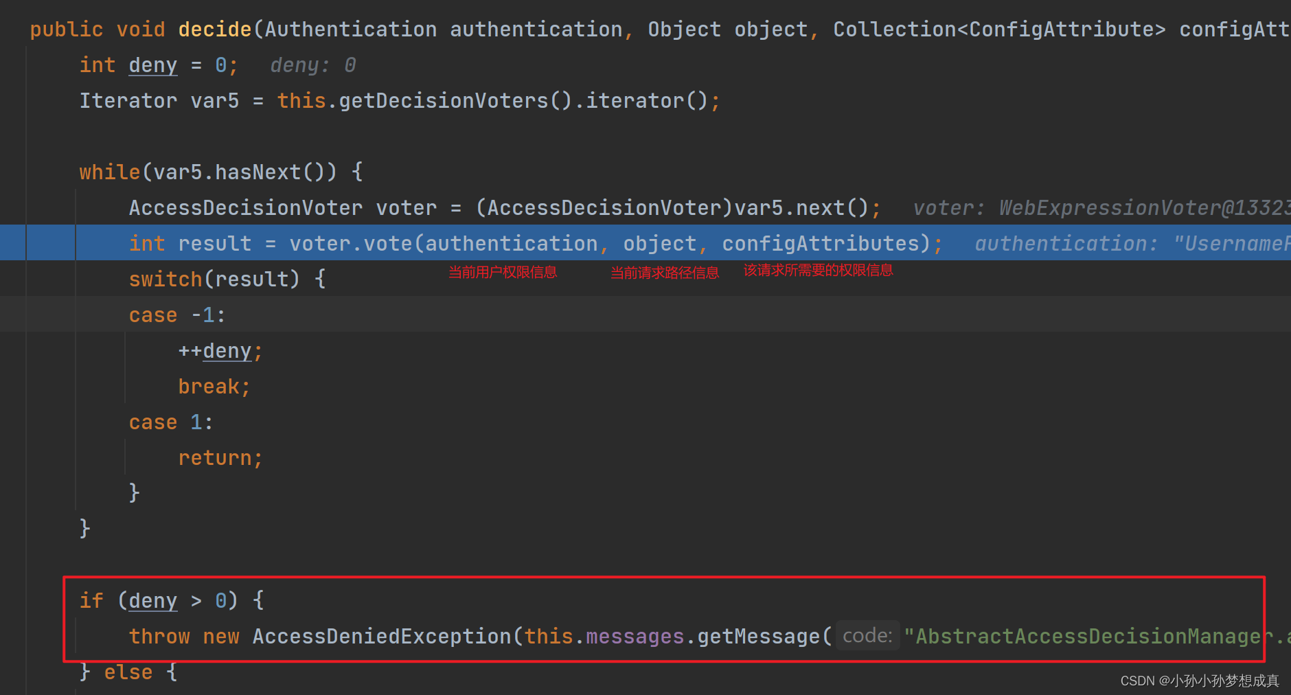The image size is (1291, 695).
Task: Click the 'return;' statement
Action: point(220,458)
